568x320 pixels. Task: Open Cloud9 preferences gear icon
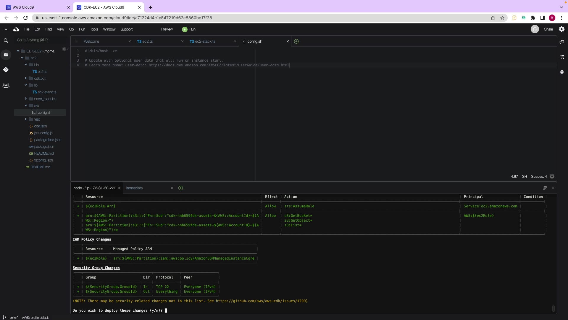click(561, 29)
